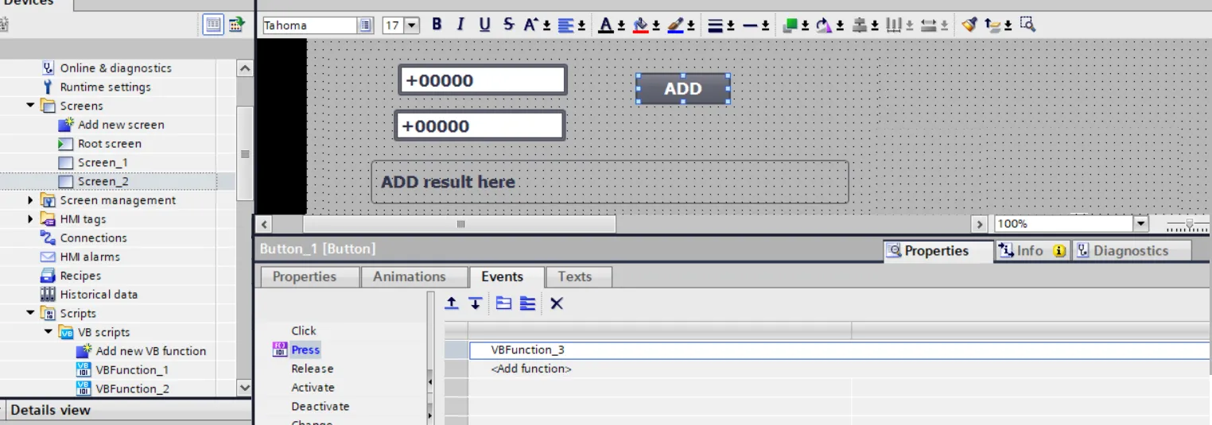Move function up with up-arrow icon
Screen dimensions: 1212x425
(452, 303)
